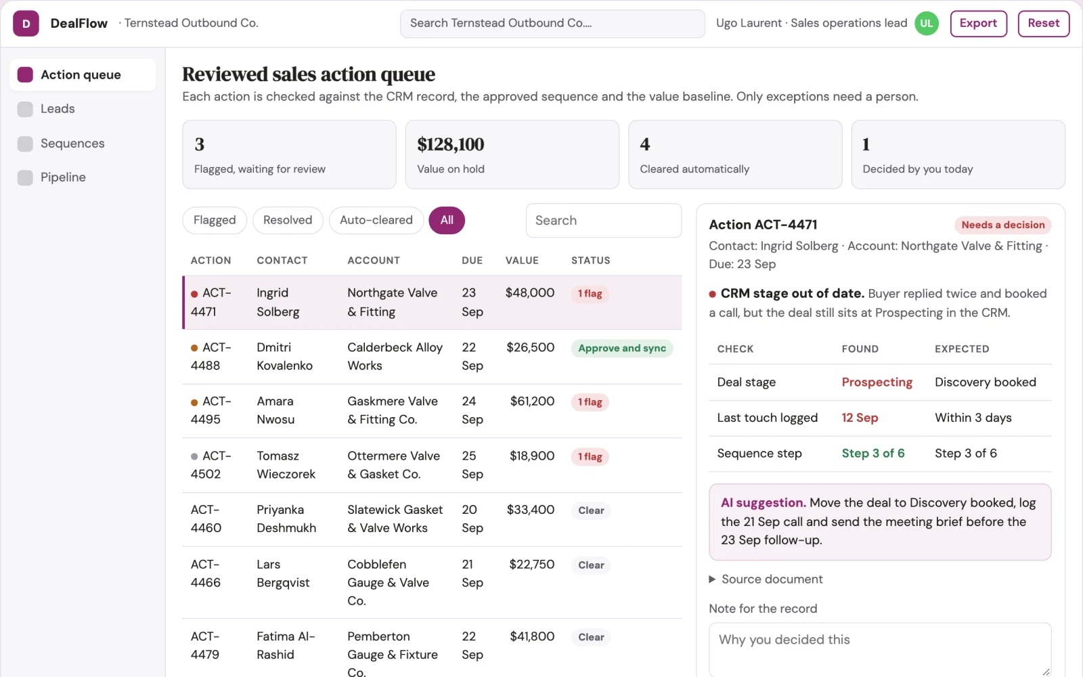Select the Auto-cleared filter
Viewport: 1083px width, 677px height.
tap(376, 220)
